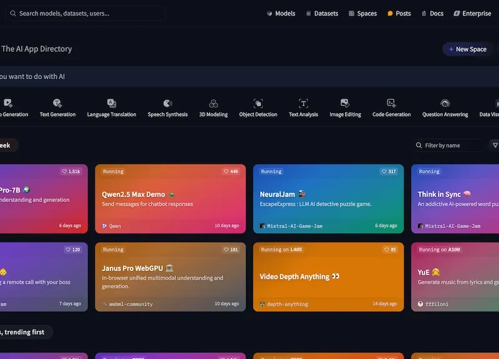This screenshot has width=499, height=359.
Task: Open the Models page from the navbar
Action: [281, 13]
